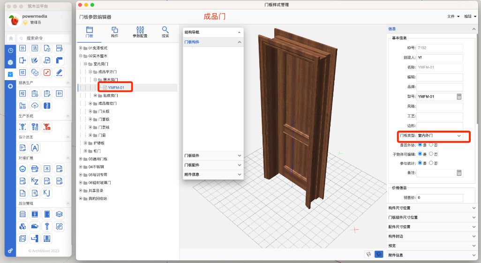Select the clock sidebar icon
481x263 pixels.
click(x=10, y=50)
